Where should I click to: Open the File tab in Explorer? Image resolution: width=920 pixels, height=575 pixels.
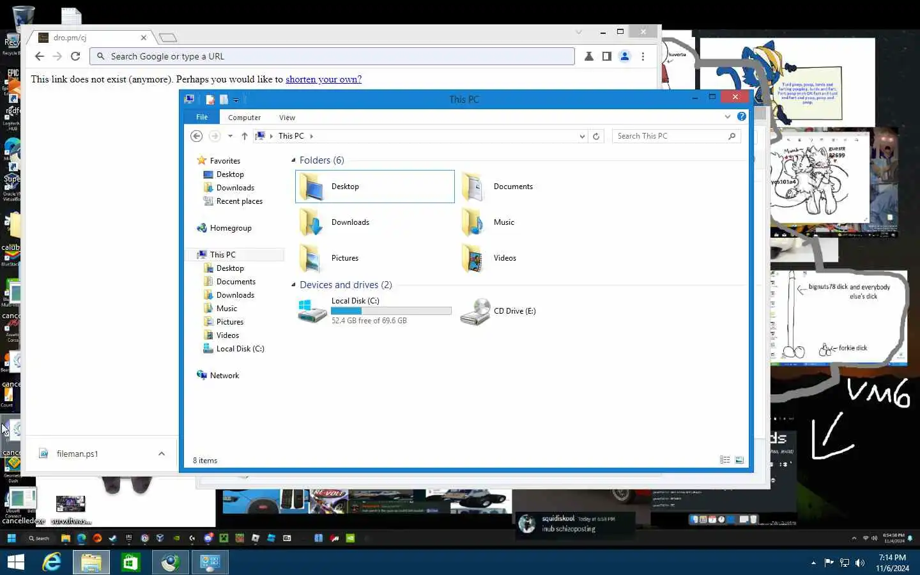[202, 117]
